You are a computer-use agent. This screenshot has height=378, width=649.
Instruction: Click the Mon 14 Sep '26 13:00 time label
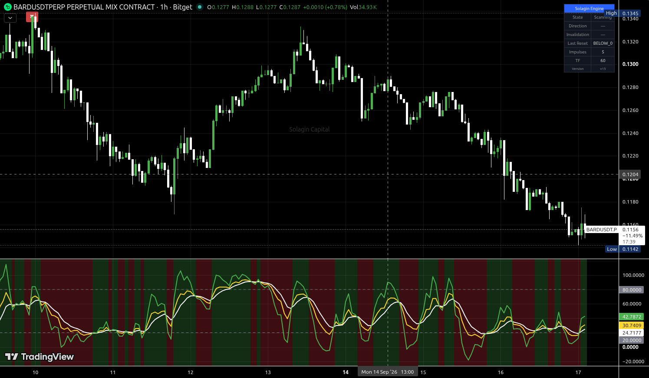[388, 372]
